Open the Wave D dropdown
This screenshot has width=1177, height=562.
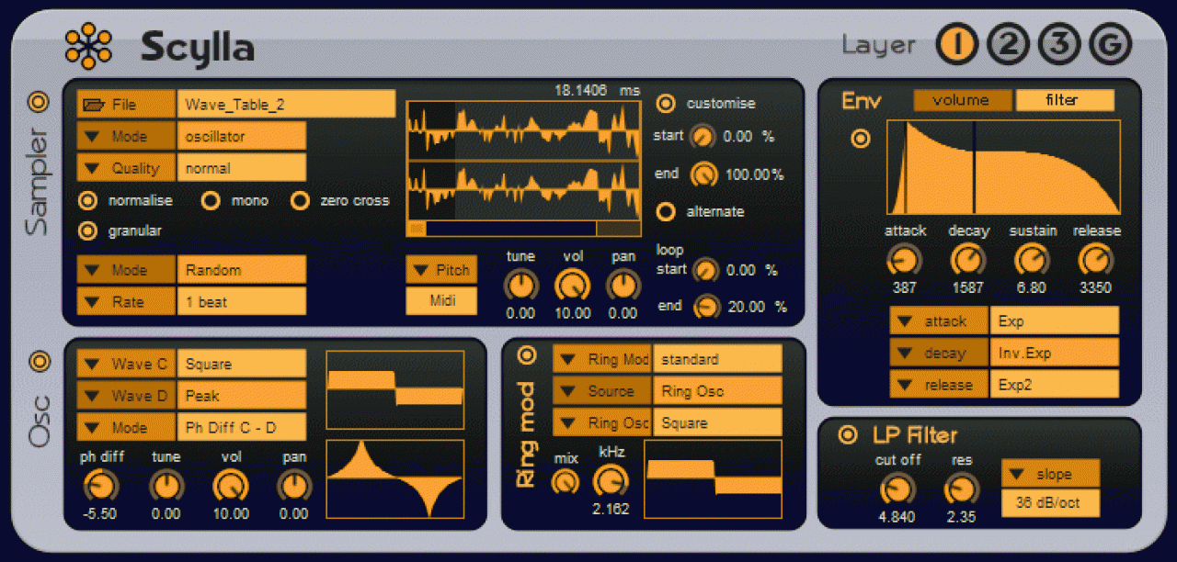tap(126, 396)
